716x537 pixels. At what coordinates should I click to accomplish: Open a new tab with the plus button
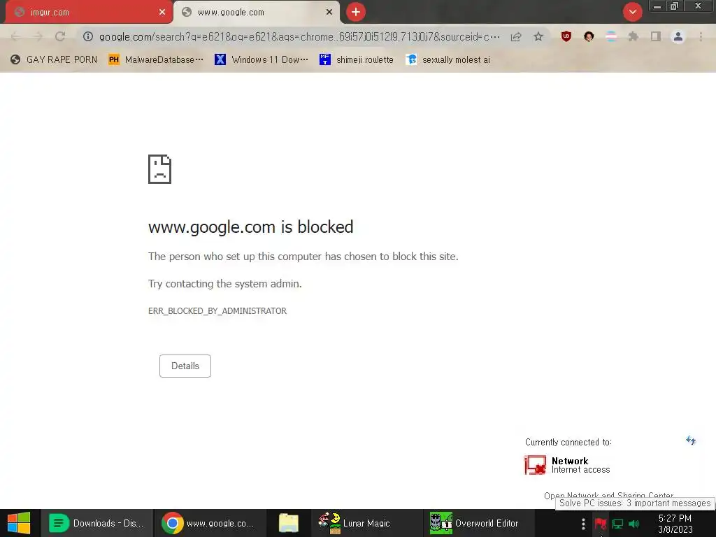click(356, 13)
